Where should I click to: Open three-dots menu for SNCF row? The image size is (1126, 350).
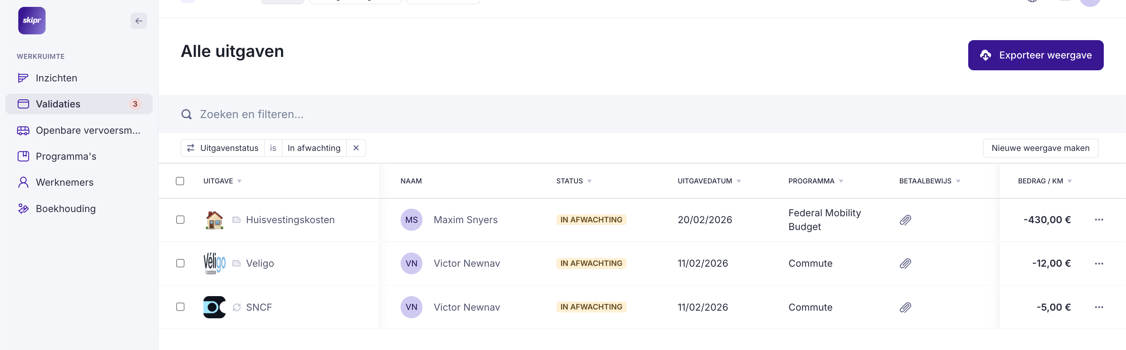point(1098,307)
